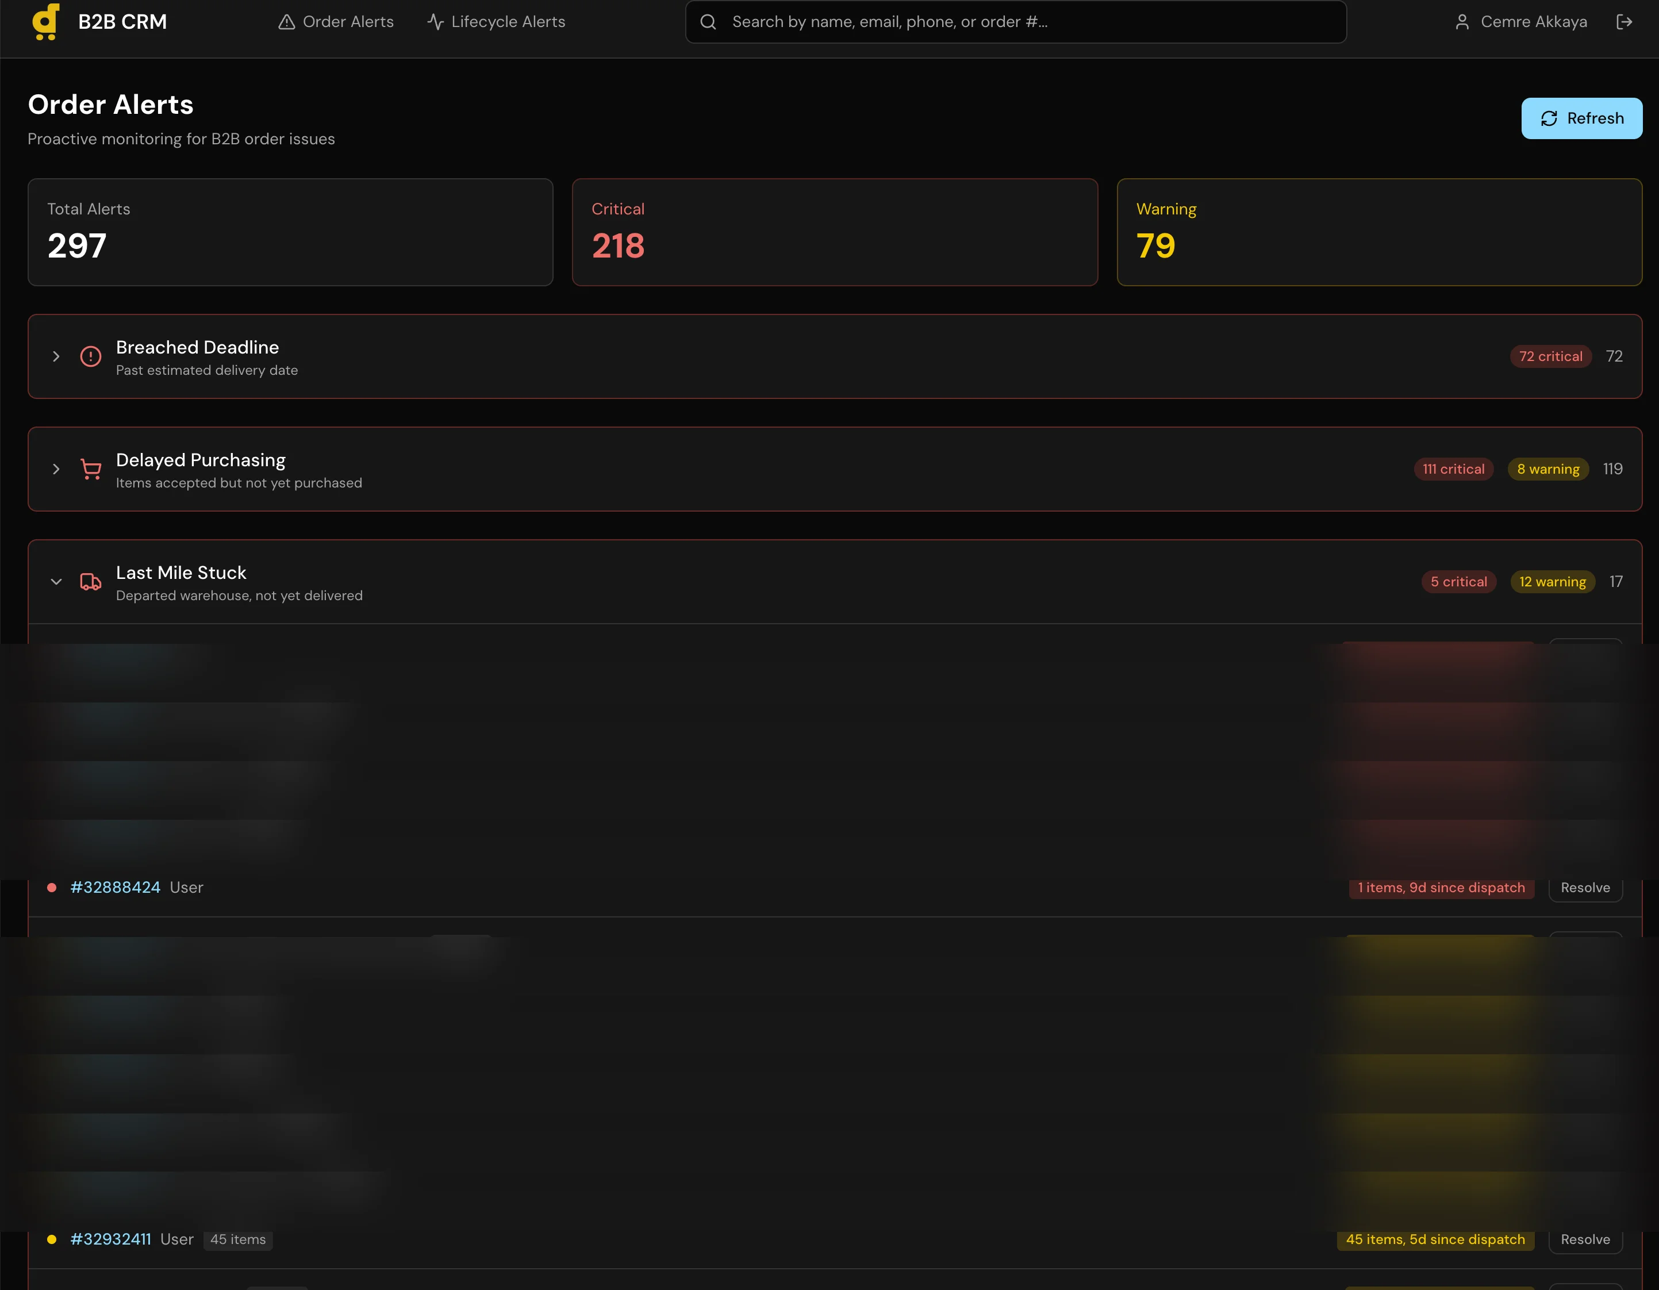Click the magnifier icon in the search bar
Viewport: 1659px width, 1290px height.
pyautogui.click(x=708, y=21)
